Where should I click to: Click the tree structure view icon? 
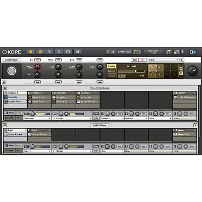[49, 52]
